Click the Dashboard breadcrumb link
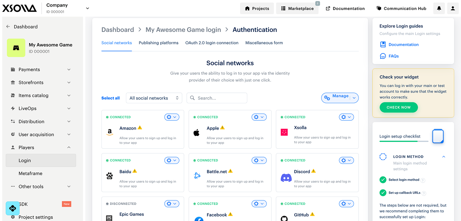461x221 pixels. 118,30
